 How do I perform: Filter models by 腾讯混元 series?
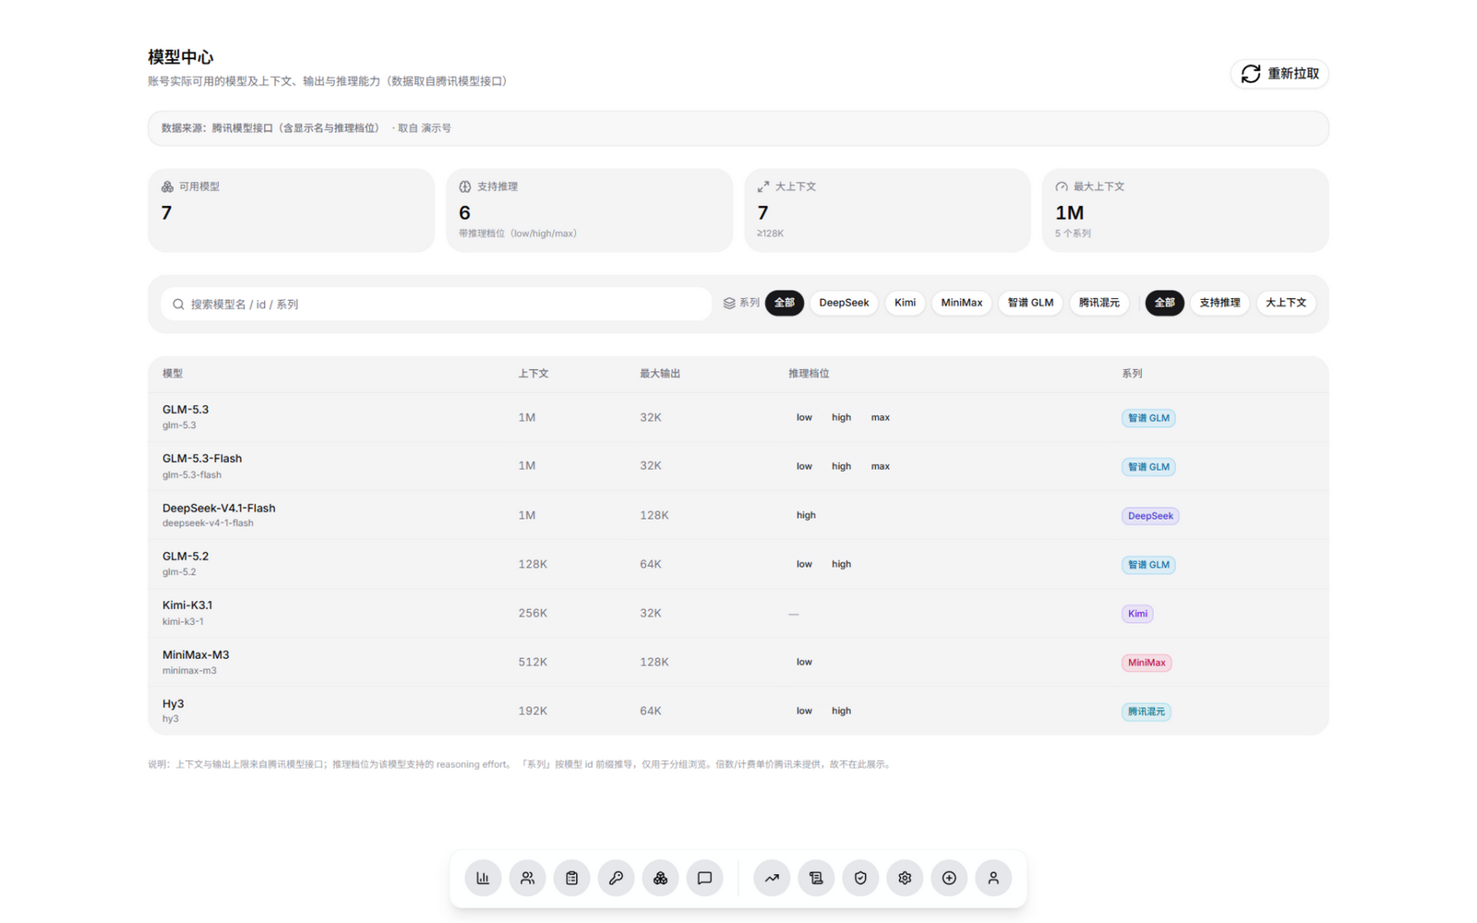(1099, 303)
